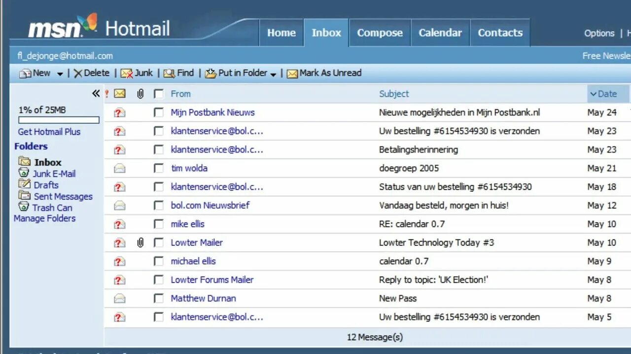This screenshot has height=354, width=631.
Task: Click subject 'Status van uw bestelling #6154534930'
Action: click(x=455, y=187)
